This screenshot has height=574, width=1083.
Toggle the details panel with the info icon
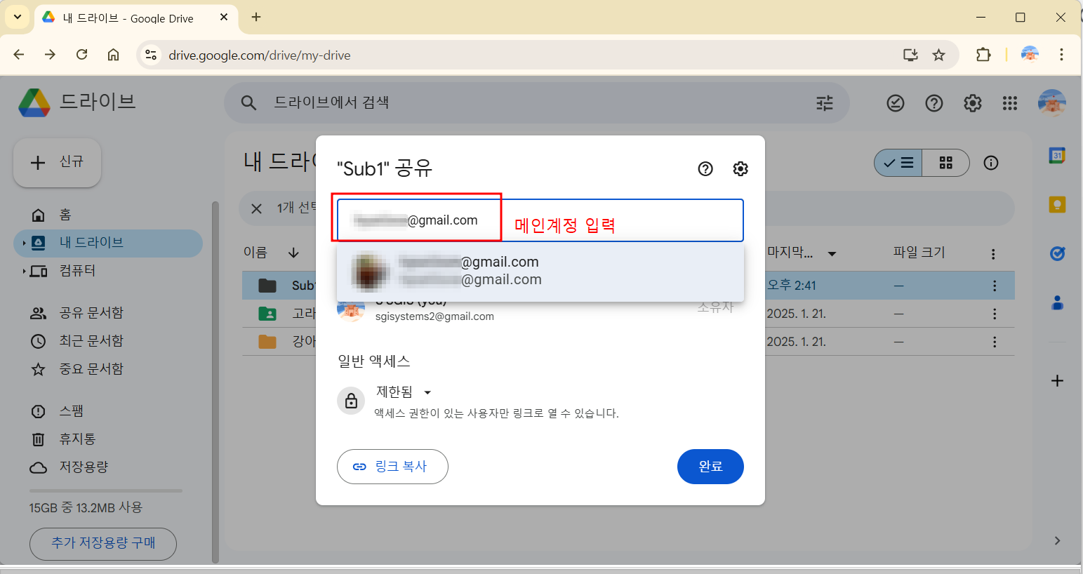990,162
